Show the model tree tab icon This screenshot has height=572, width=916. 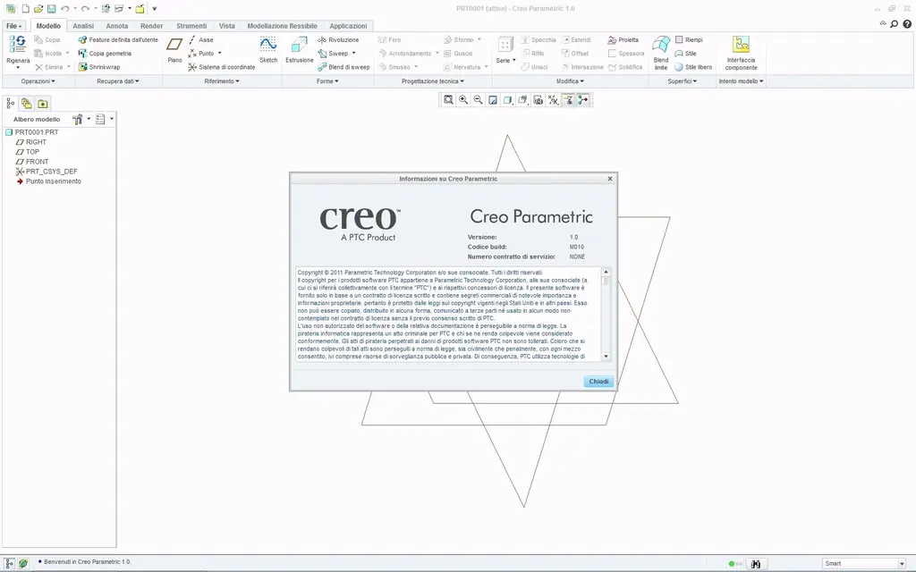pos(11,104)
